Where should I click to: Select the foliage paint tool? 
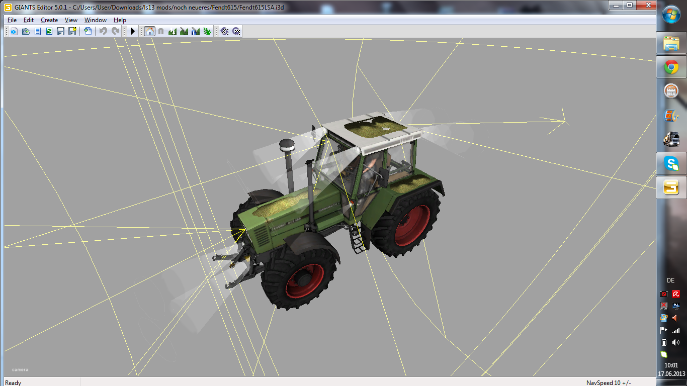[x=207, y=31]
